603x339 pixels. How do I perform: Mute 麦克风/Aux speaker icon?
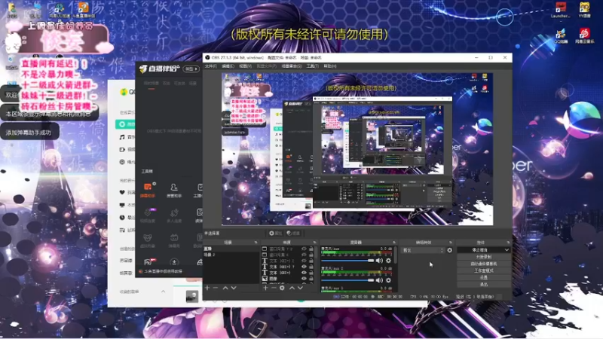[380, 261]
